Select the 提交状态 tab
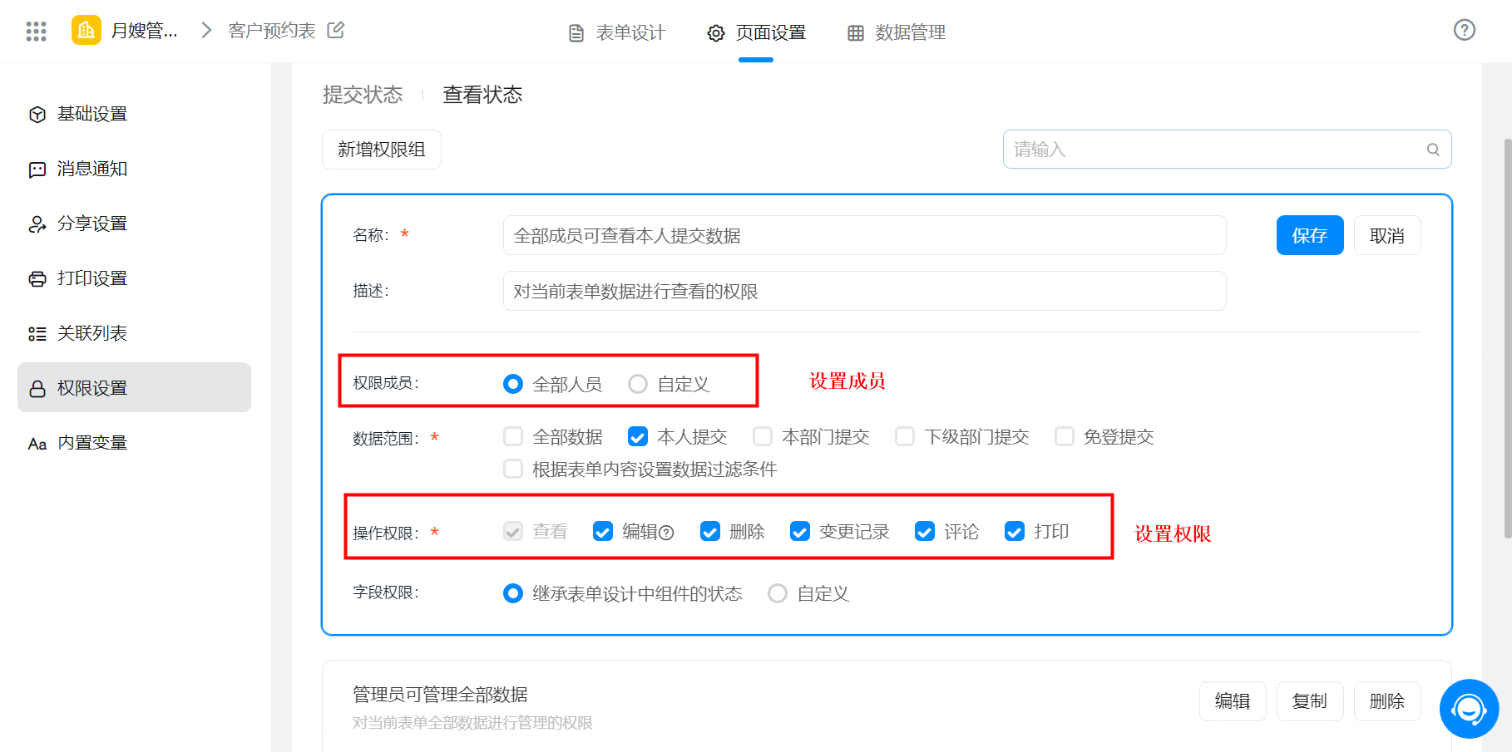The image size is (1512, 752). 363,95
